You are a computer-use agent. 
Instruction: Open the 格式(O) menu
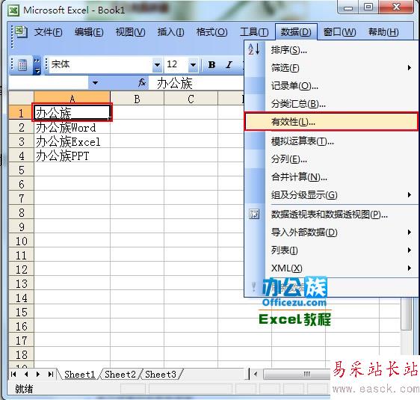[x=211, y=32]
